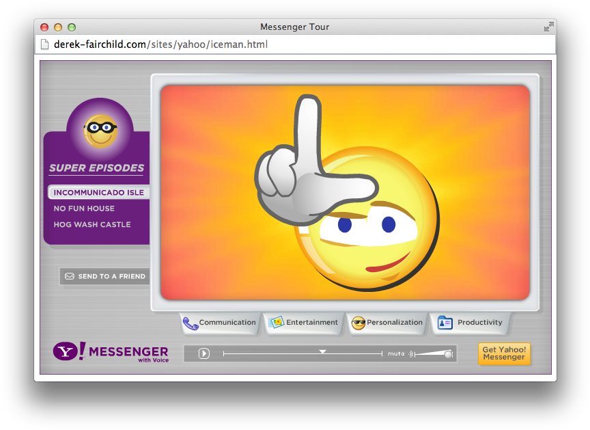Image resolution: width=590 pixels, height=430 pixels.
Task: Click the Y! Messenger logo
Action: (x=110, y=352)
